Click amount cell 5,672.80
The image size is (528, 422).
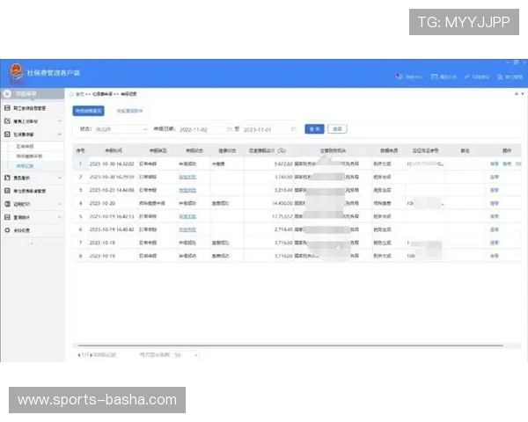click(283, 164)
